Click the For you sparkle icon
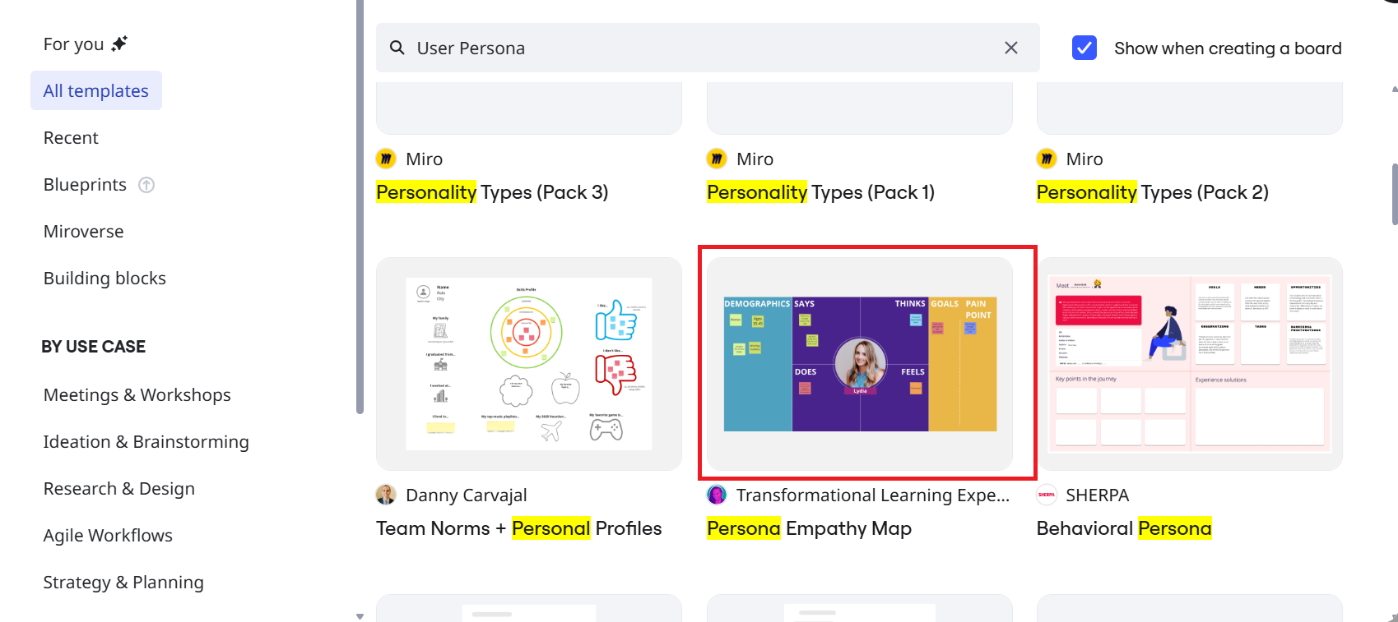Screen dimensions: 1398x622 120,44
